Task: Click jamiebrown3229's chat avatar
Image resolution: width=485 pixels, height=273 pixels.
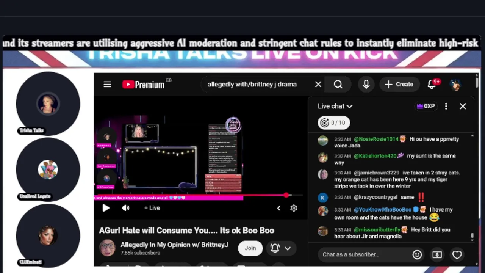Action: pos(323,174)
